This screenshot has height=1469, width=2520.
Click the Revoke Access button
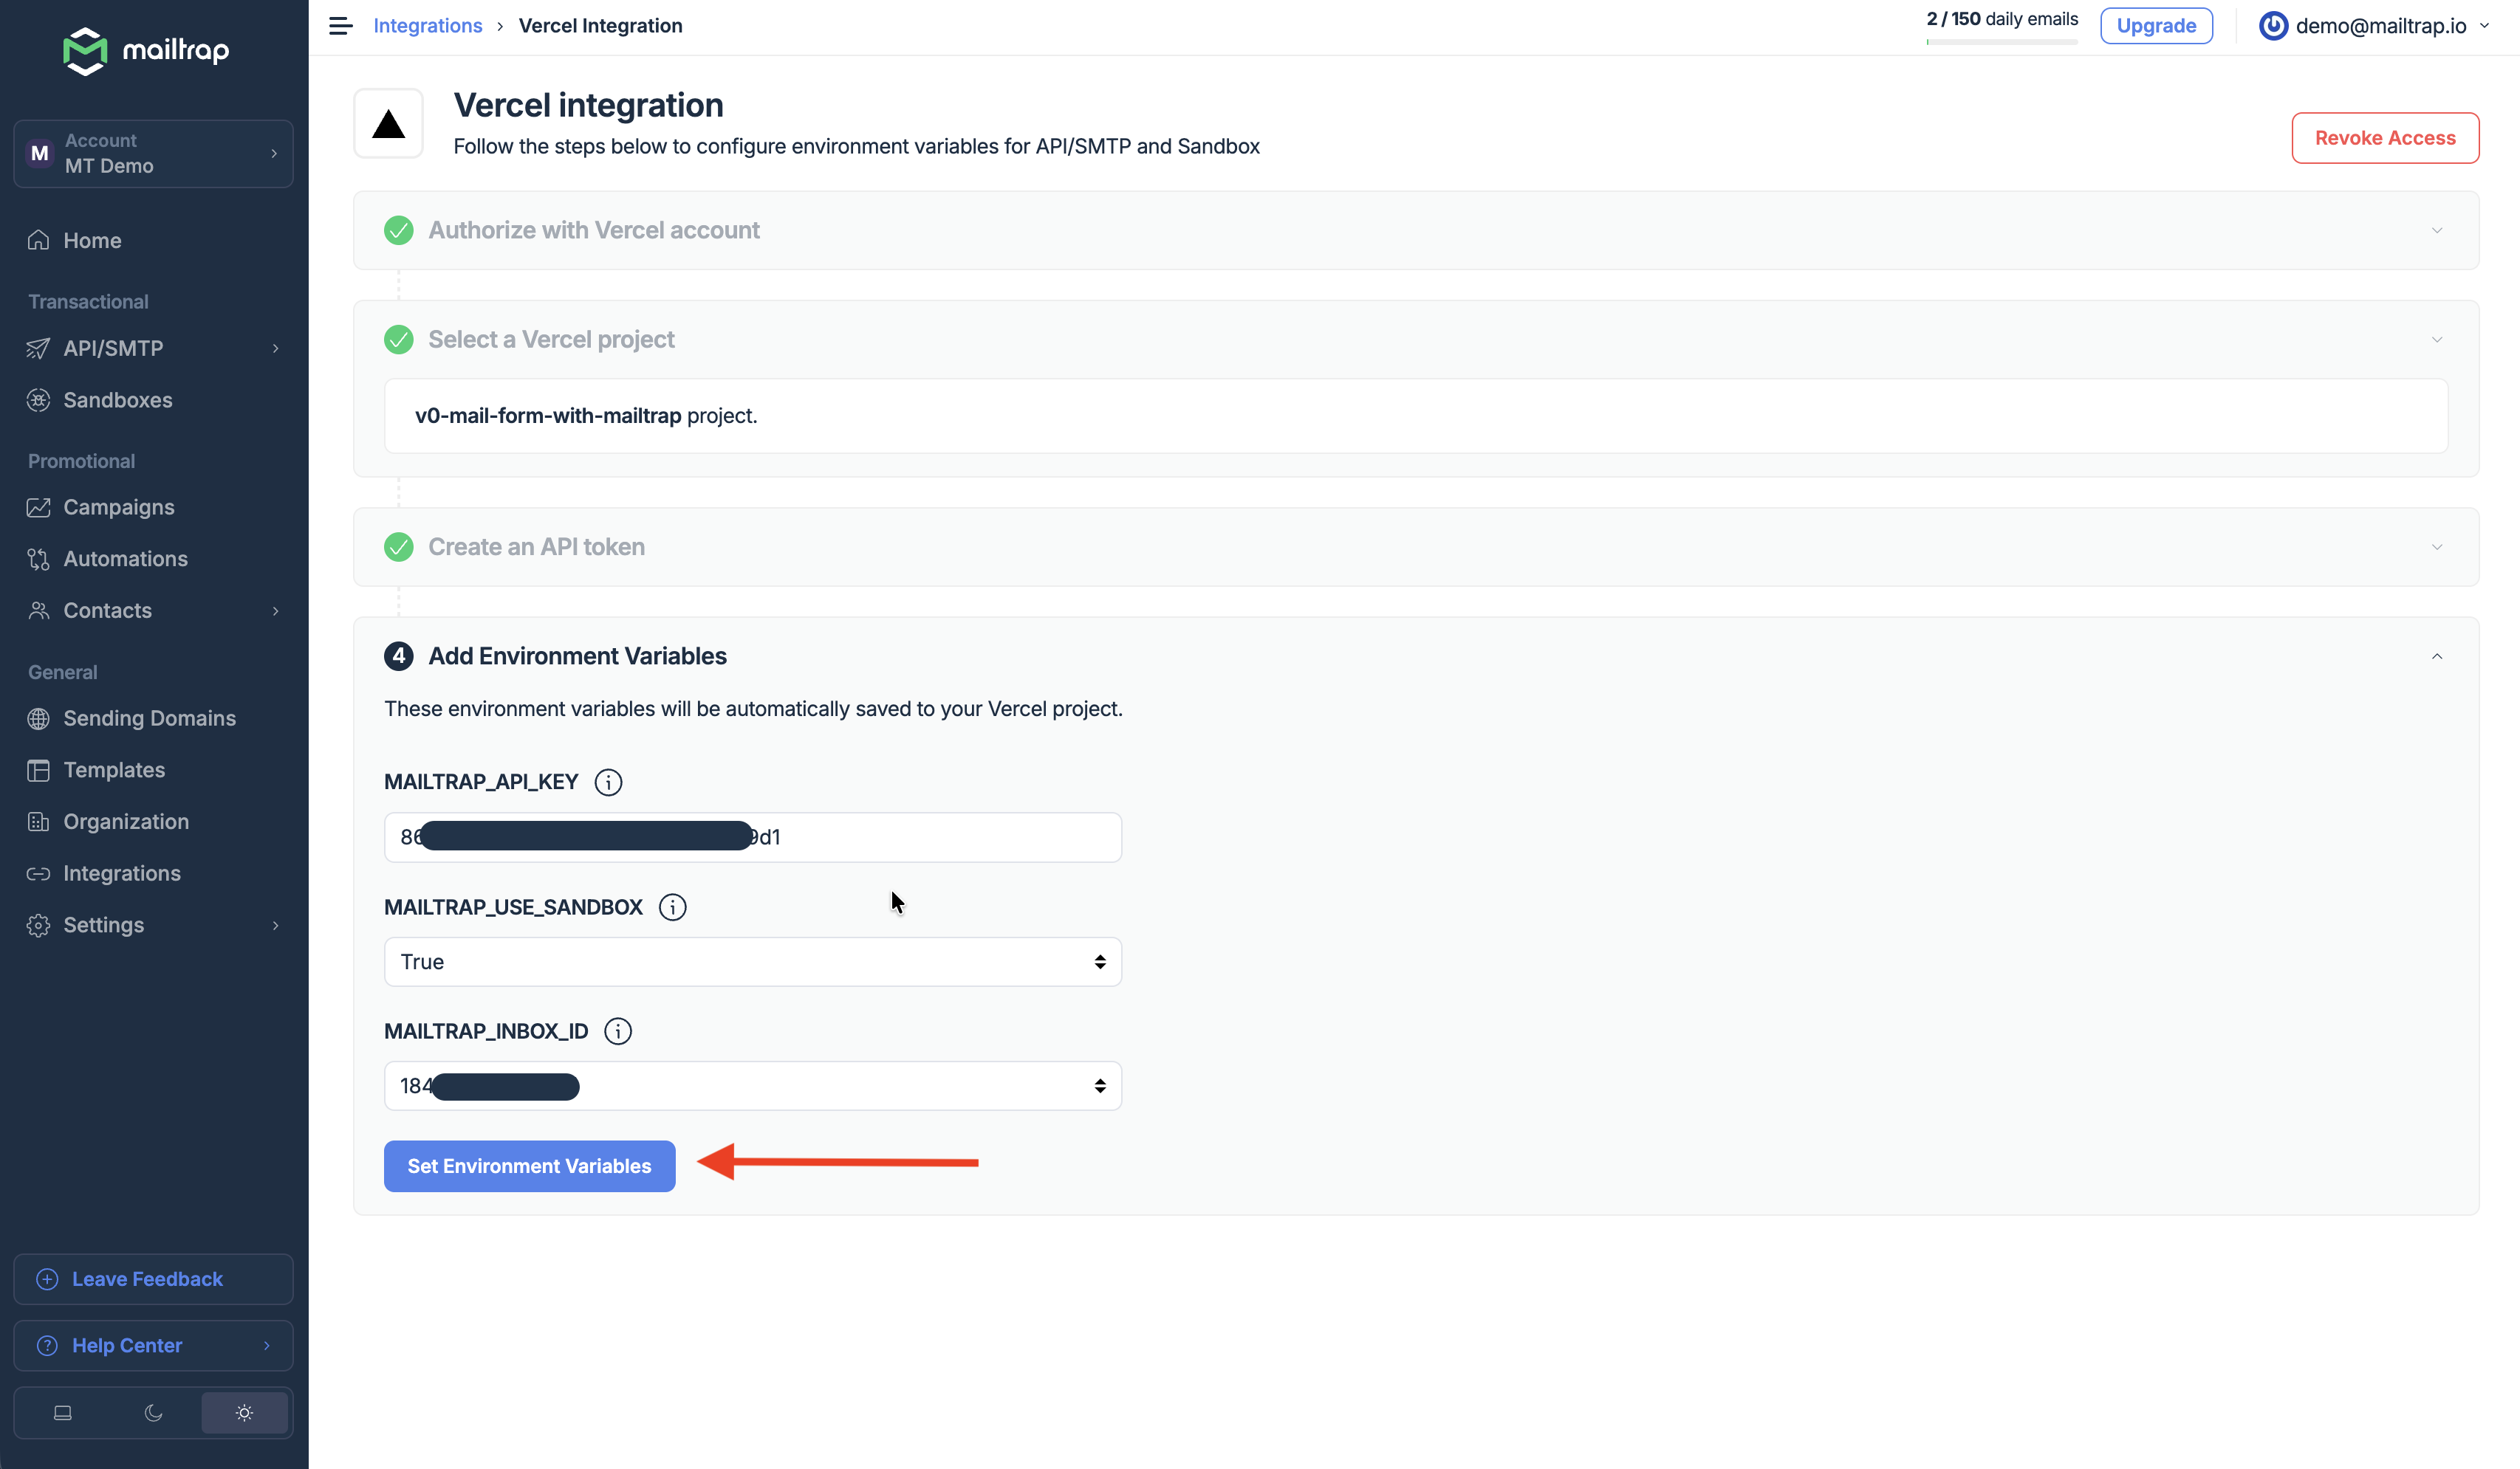click(2384, 138)
